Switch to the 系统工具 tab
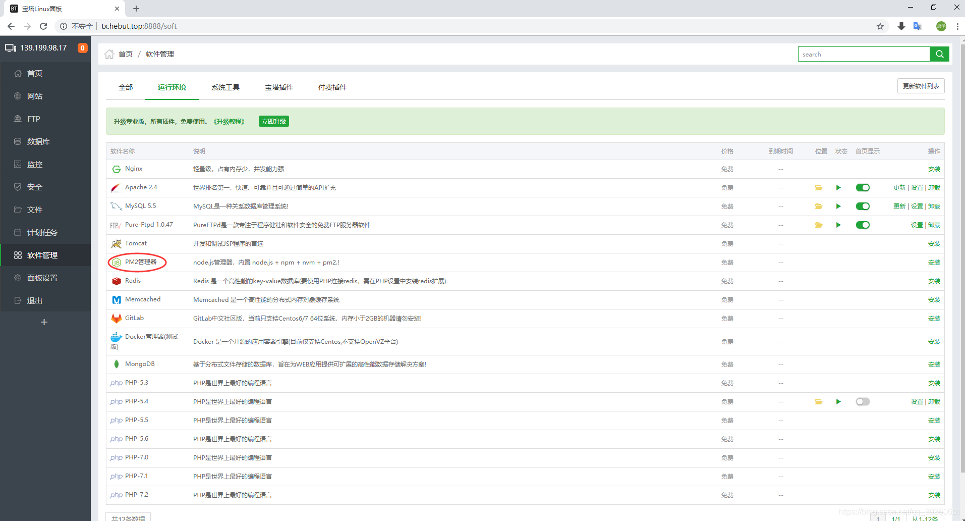 [x=225, y=87]
